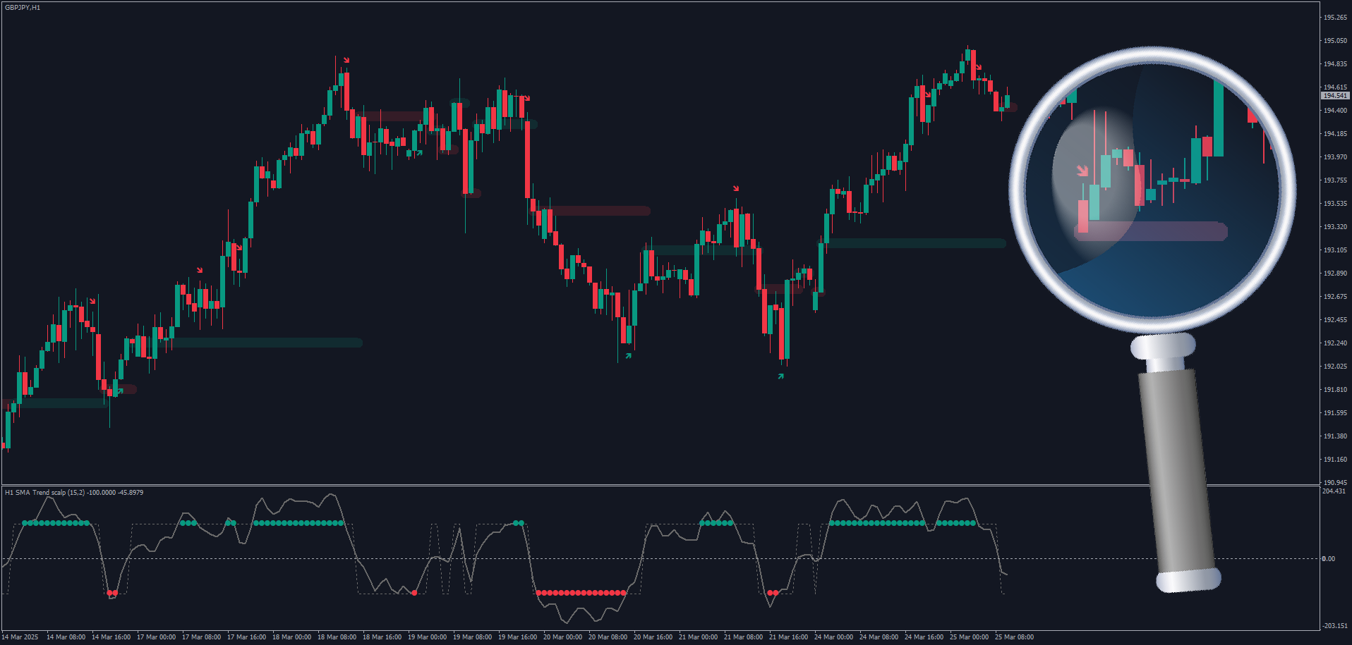The height and width of the screenshot is (645, 1352).
Task: Select the 24 Mar 16:00 time axis label
Action: [x=924, y=637]
